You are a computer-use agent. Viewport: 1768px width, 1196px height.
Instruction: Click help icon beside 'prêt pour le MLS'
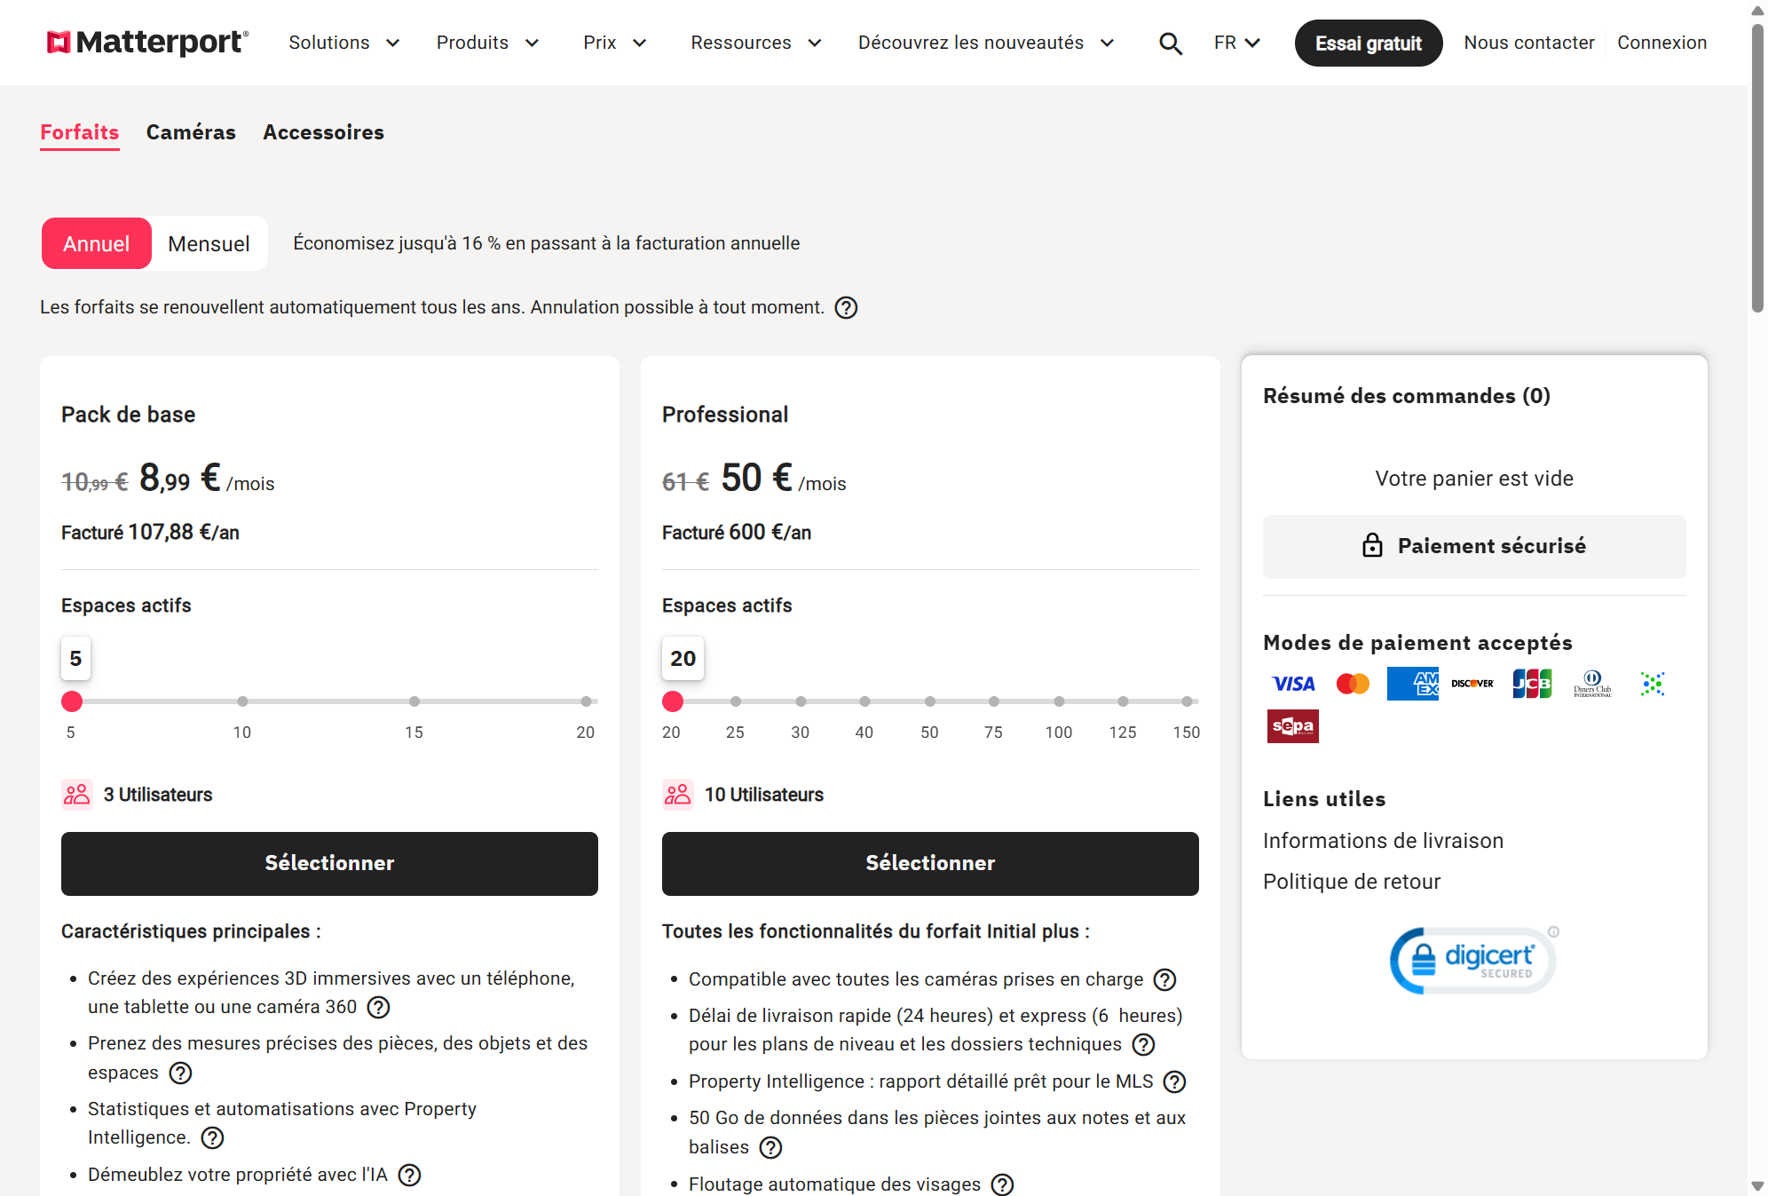click(1174, 1081)
